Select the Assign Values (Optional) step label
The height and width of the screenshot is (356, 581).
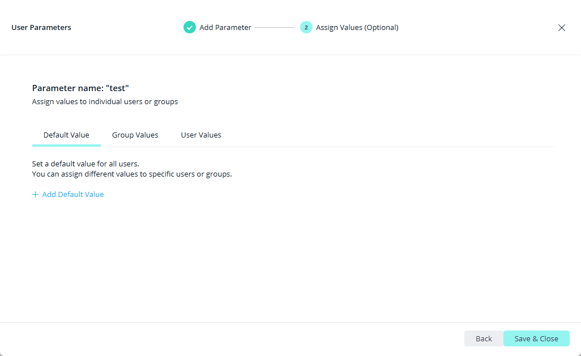(357, 27)
